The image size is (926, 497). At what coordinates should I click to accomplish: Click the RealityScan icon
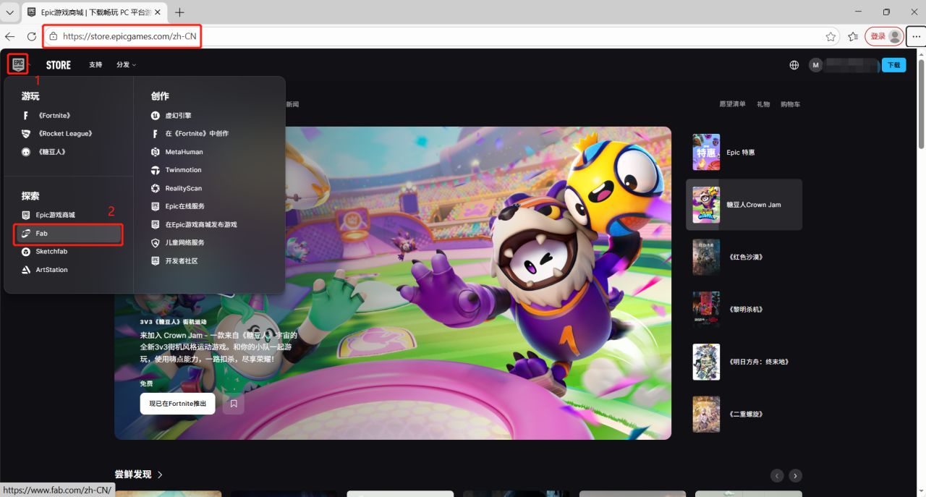pos(155,188)
